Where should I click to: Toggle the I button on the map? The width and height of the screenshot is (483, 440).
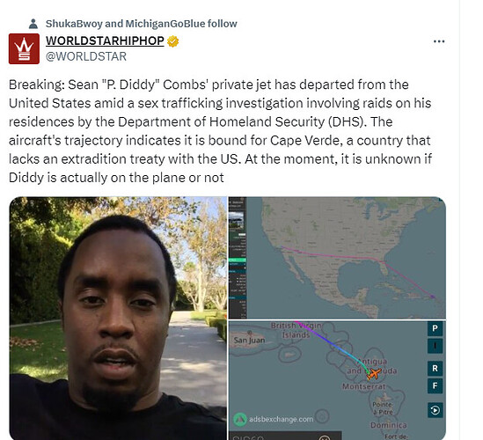tap(435, 346)
